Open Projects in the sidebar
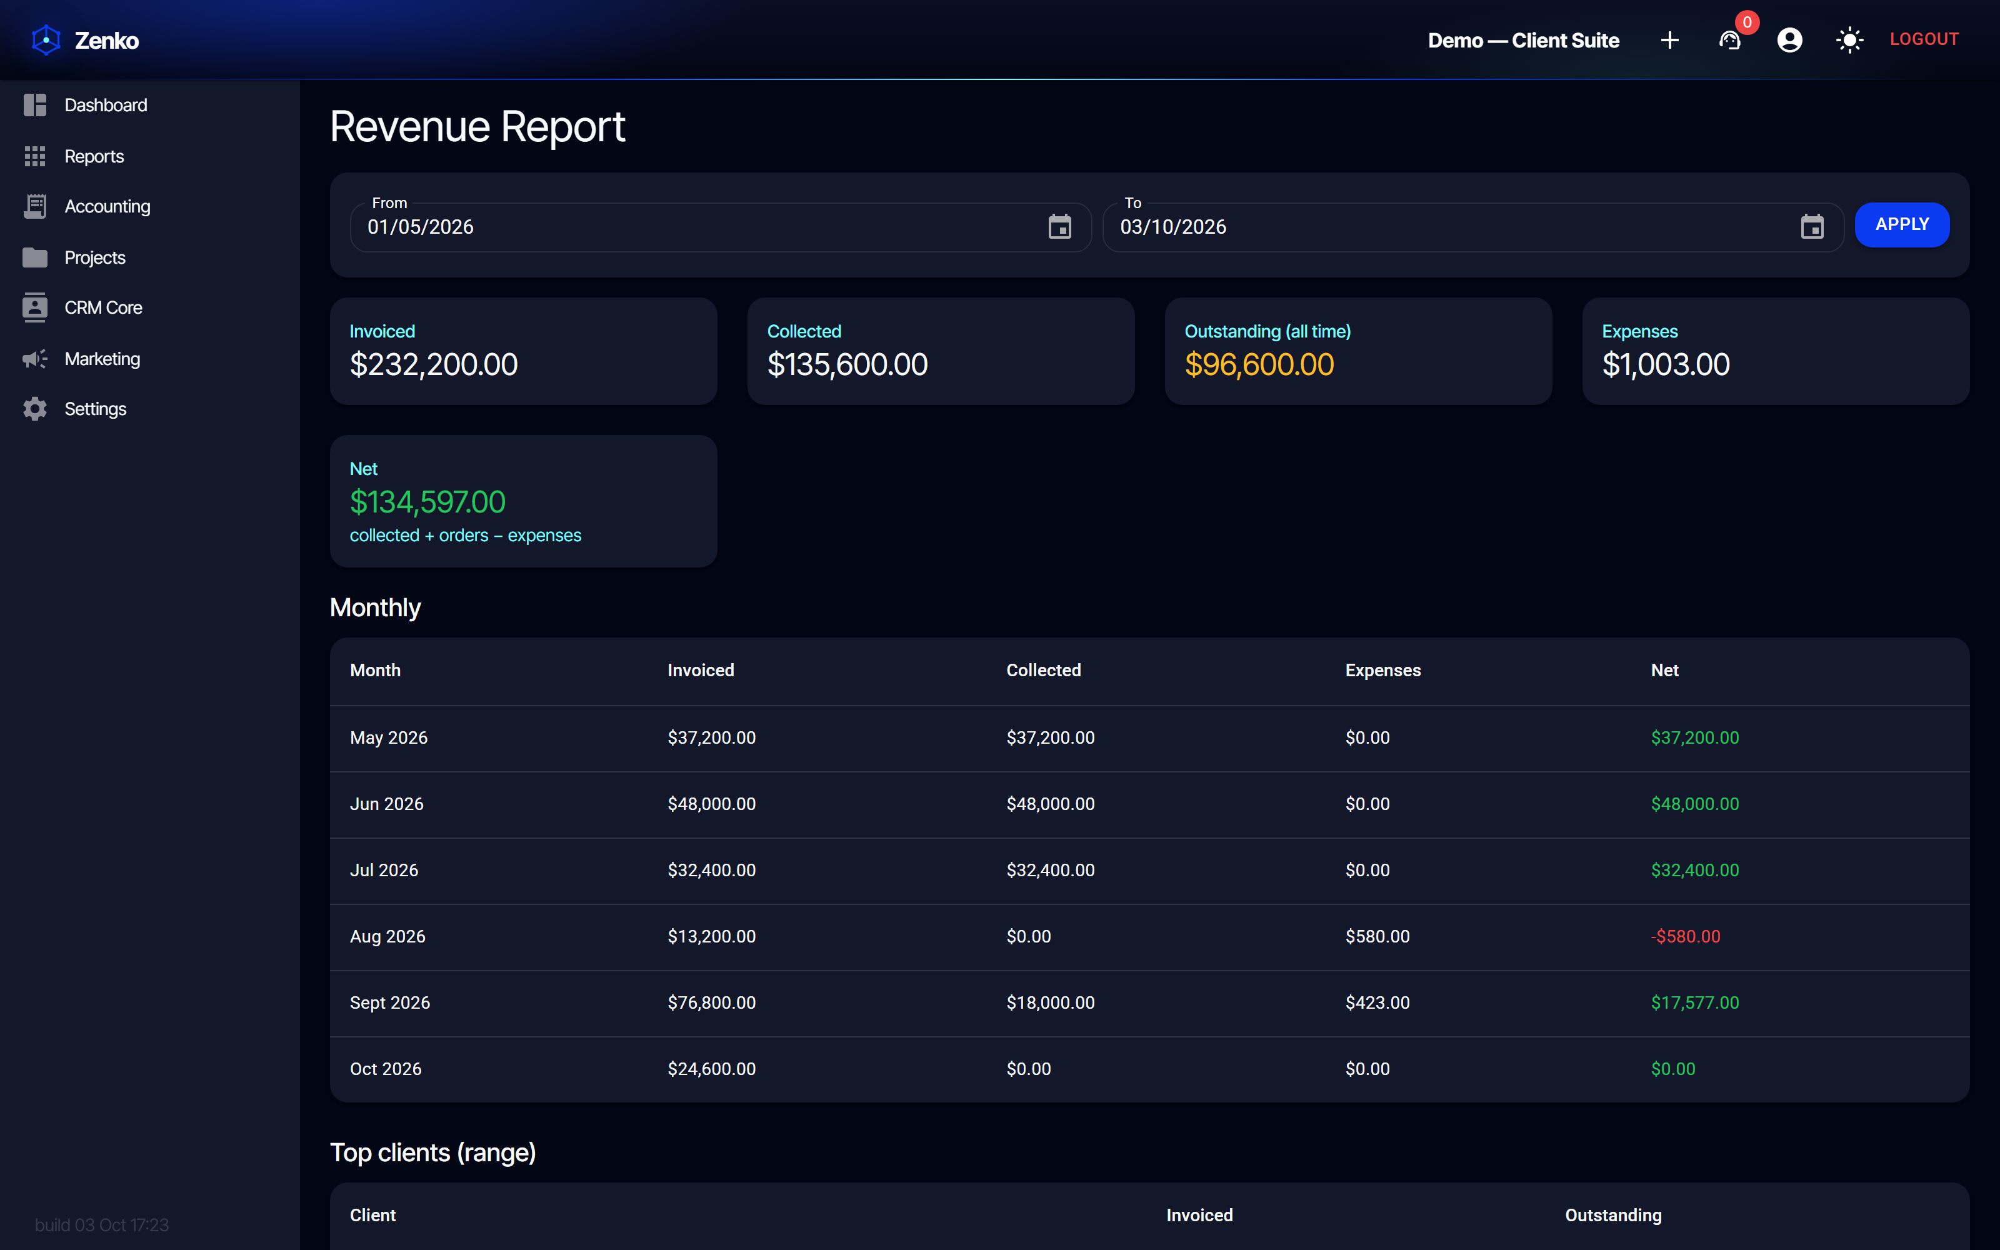The height and width of the screenshot is (1250, 2000). click(149, 258)
